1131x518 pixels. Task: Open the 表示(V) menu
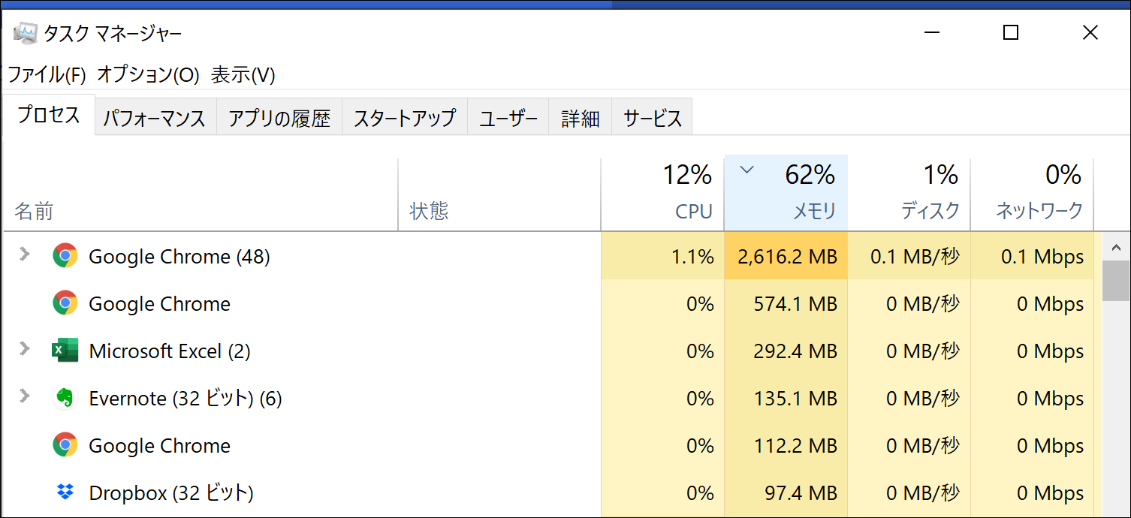click(x=243, y=75)
